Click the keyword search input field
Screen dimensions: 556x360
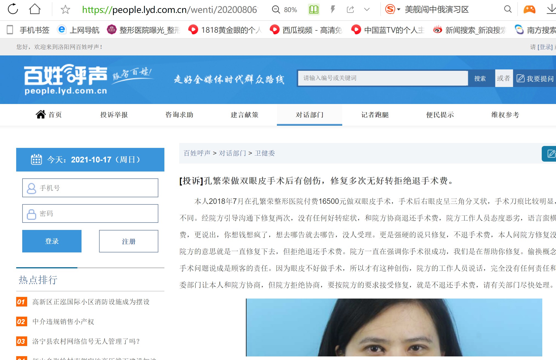[383, 78]
